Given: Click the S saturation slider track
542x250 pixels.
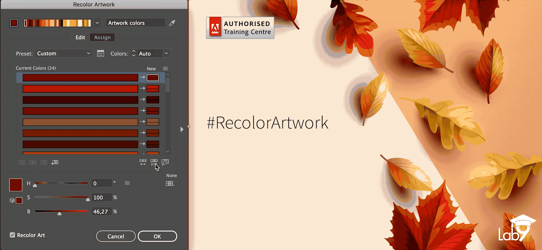Looking at the screenshot, I should [x=61, y=197].
